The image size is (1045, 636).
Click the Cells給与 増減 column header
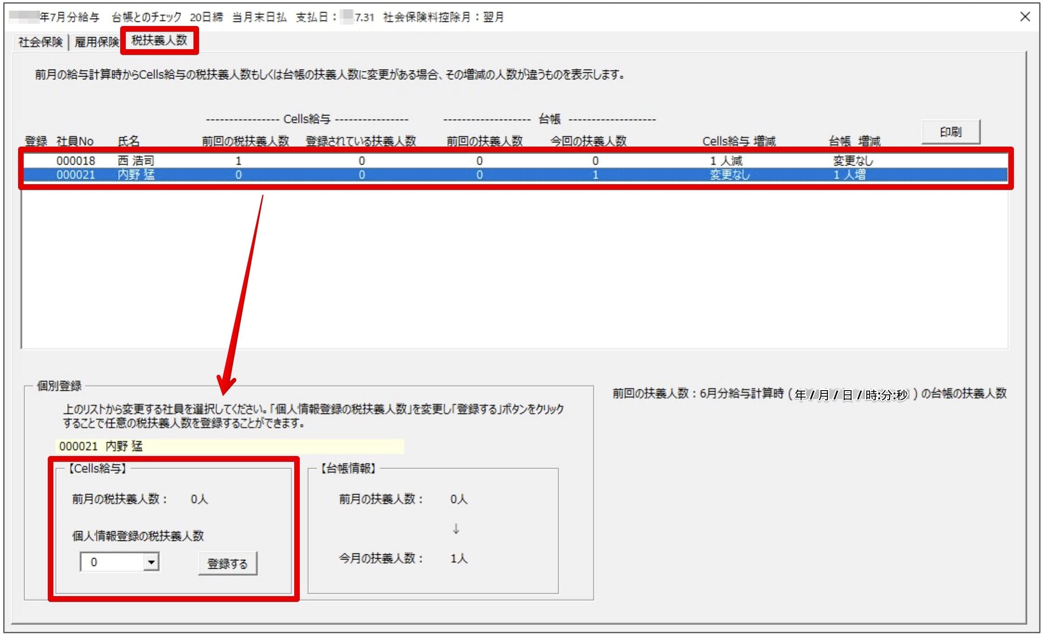coord(739,141)
